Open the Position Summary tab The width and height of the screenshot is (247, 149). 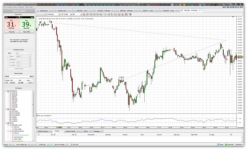[44, 131]
